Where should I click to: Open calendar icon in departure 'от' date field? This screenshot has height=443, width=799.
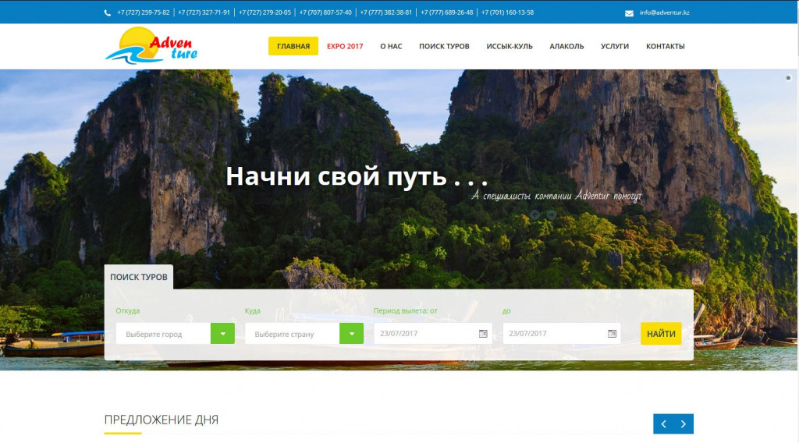coord(483,334)
